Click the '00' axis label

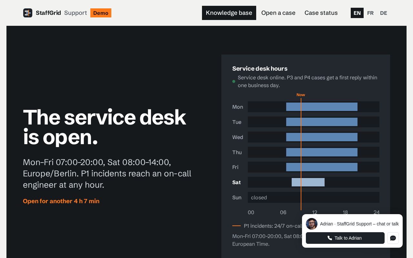coord(251,212)
